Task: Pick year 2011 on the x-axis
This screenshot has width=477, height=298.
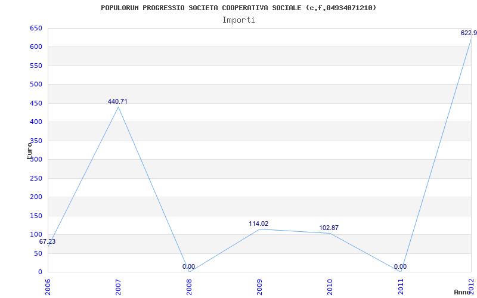Action: (x=401, y=285)
